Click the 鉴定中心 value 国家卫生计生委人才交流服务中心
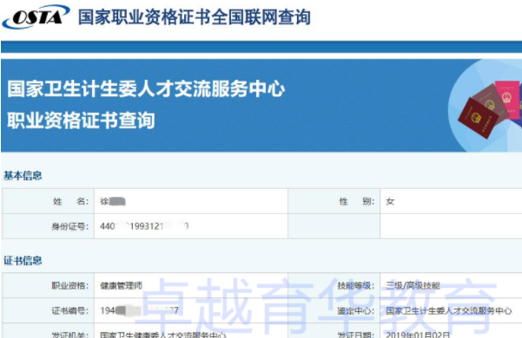This screenshot has width=522, height=338. [449, 311]
